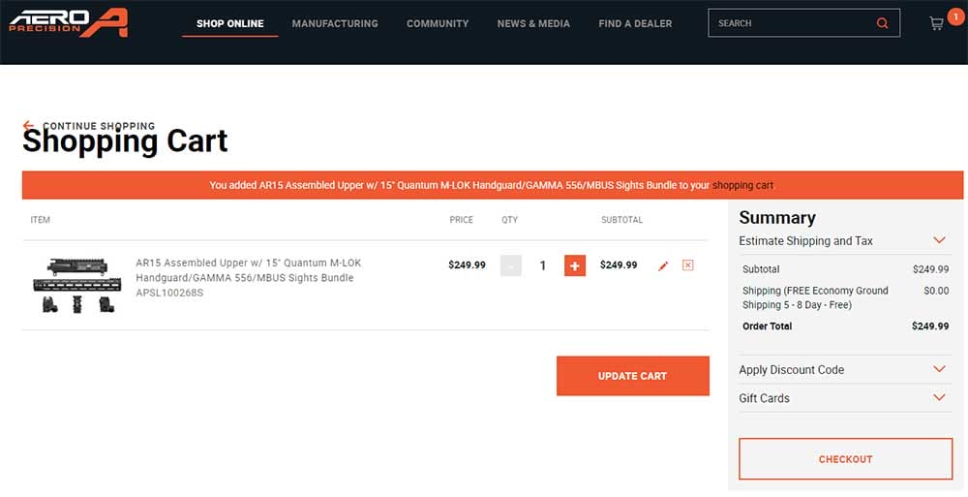This screenshot has width=968, height=497.
Task: Open the News & Media menu
Action: click(533, 23)
